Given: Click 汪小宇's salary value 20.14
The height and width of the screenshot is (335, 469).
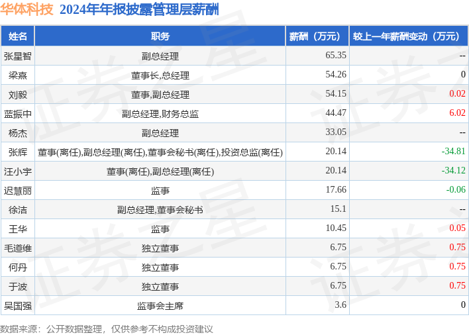Looking at the screenshot, I should click(336, 170).
